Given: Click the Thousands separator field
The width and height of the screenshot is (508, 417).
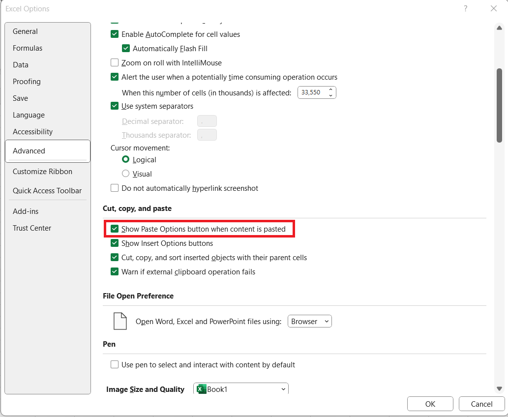Looking at the screenshot, I should point(207,135).
